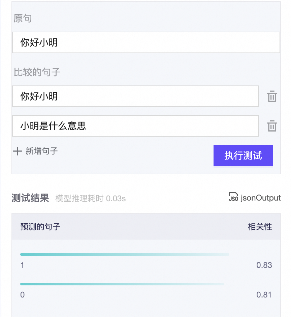Delete the 小明是什么意思 sentence row
The width and height of the screenshot is (291, 317).
pos(272,126)
